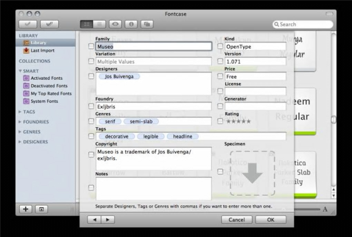Click the Family field containing Museo
The image size is (352, 237).
[154, 46]
